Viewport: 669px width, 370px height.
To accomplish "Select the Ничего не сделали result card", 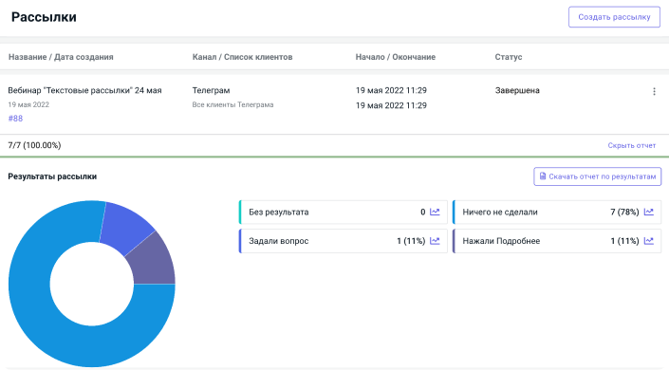I will pyautogui.click(x=557, y=213).
